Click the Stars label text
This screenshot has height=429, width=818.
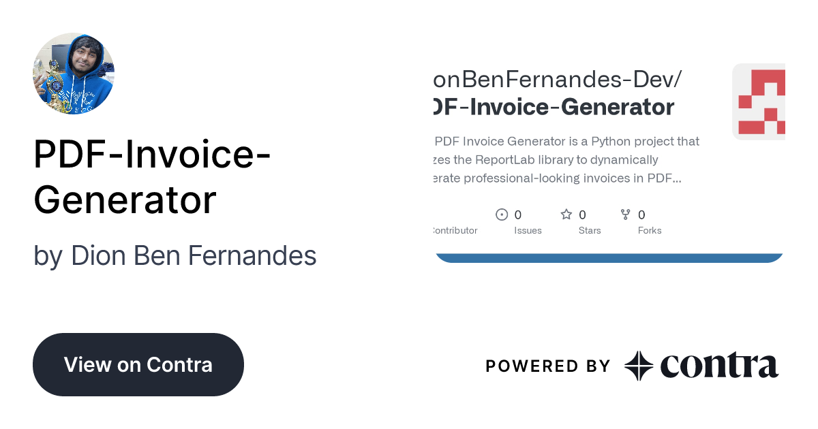tap(590, 230)
